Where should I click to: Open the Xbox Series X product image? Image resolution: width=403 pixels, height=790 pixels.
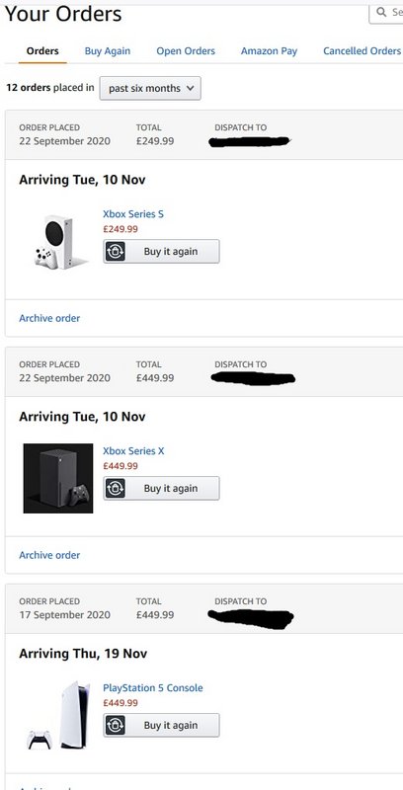coord(58,478)
